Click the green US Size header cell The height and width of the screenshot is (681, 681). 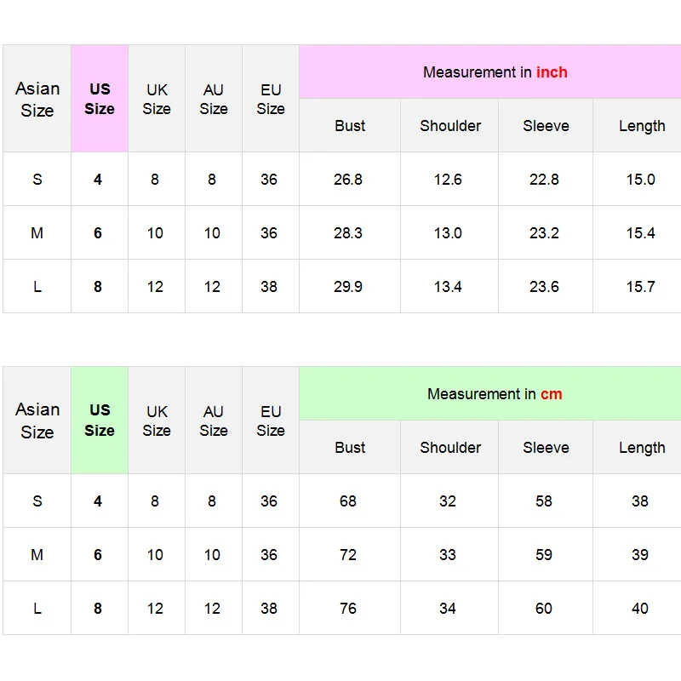pos(100,420)
